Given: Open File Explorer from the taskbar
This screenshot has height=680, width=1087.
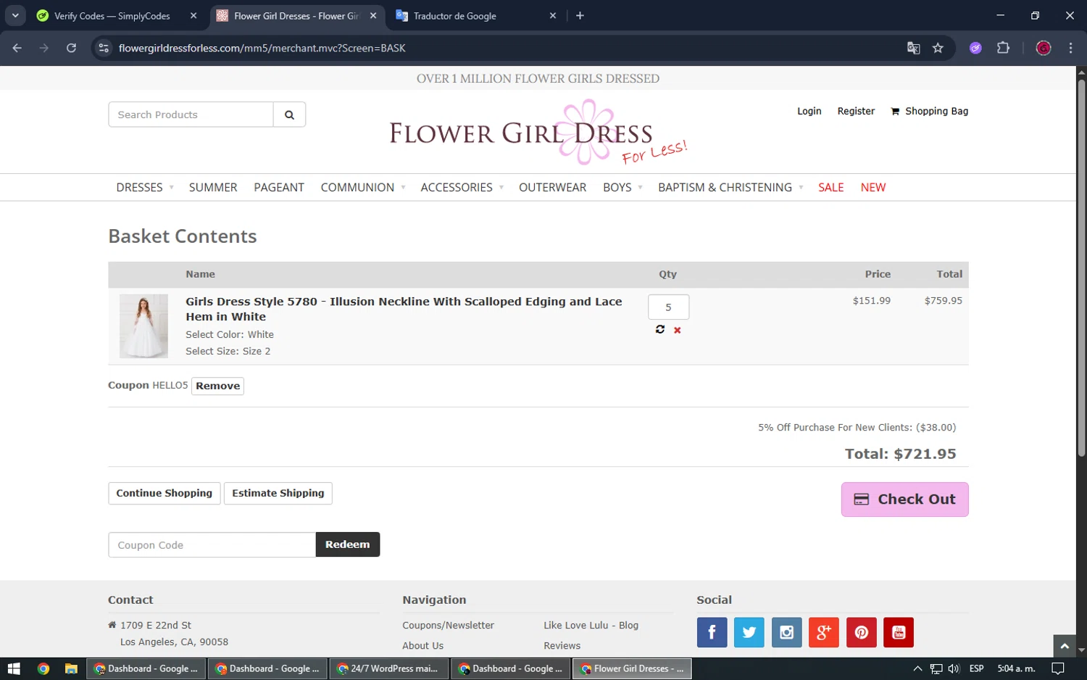Looking at the screenshot, I should tap(71, 668).
